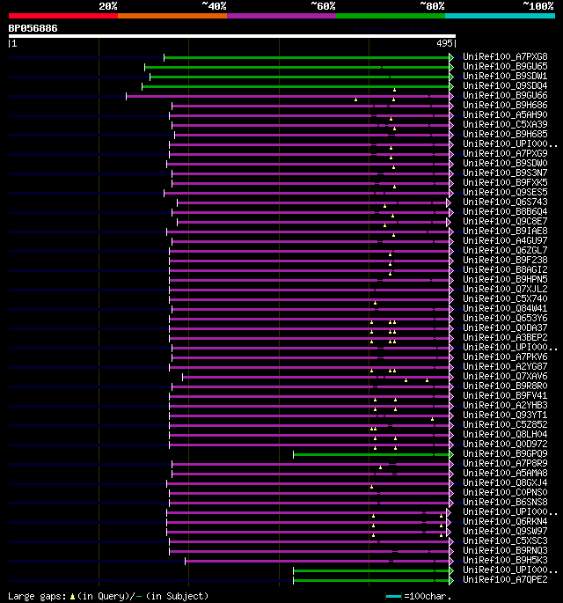Select the label UniRef100_A7PKV6
Screen dimensions: 563x603
(505, 357)
